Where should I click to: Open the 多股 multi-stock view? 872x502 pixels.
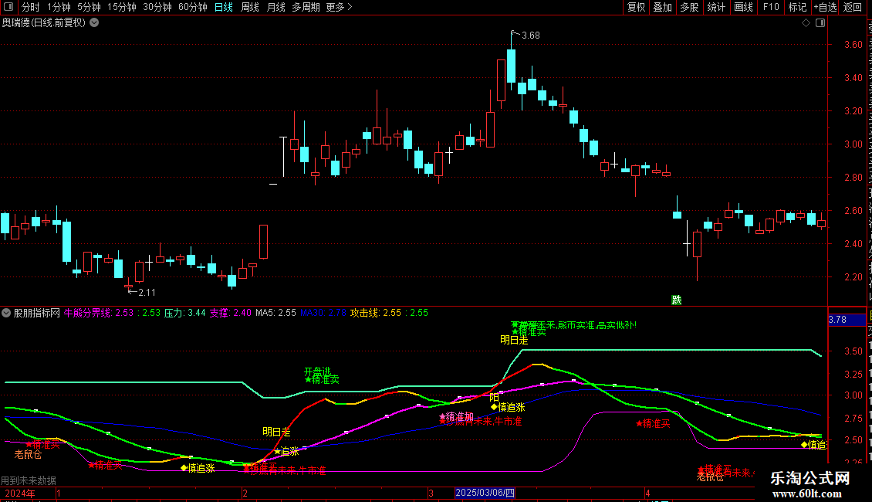(690, 7)
